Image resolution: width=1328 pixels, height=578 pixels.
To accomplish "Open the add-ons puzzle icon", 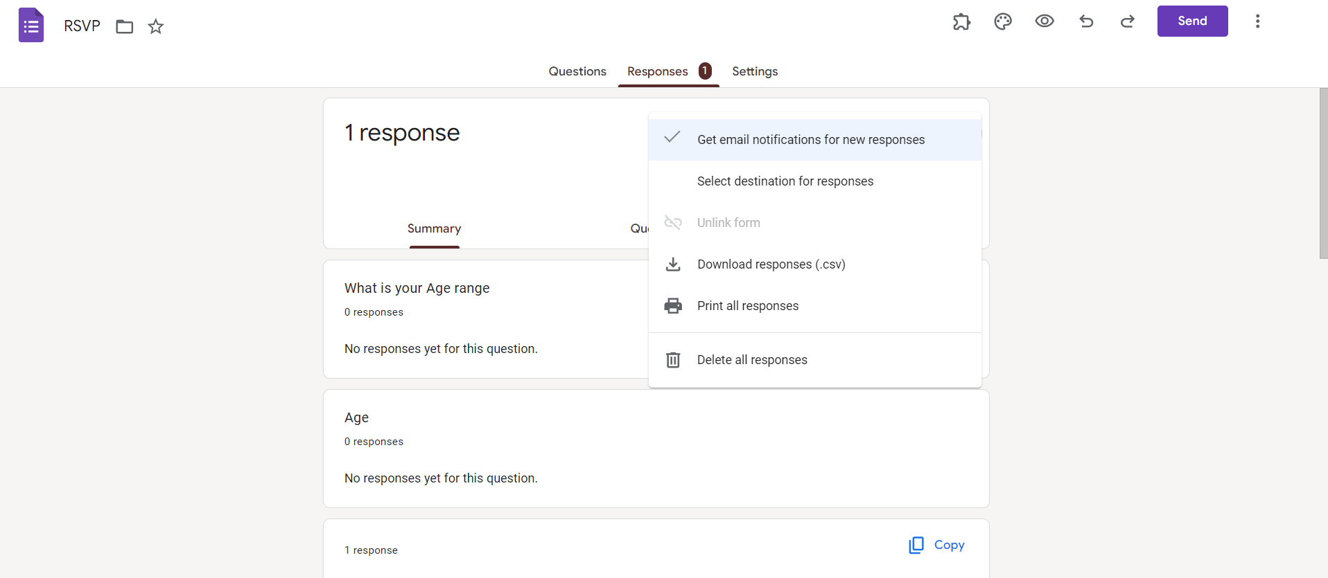I will 961,21.
